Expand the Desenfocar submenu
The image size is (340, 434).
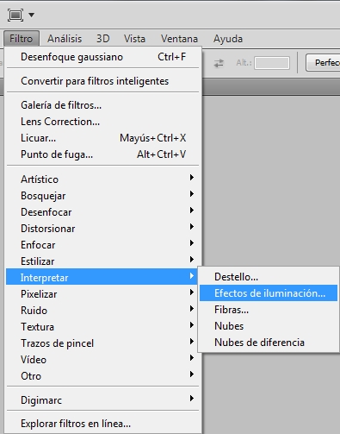pos(102,212)
